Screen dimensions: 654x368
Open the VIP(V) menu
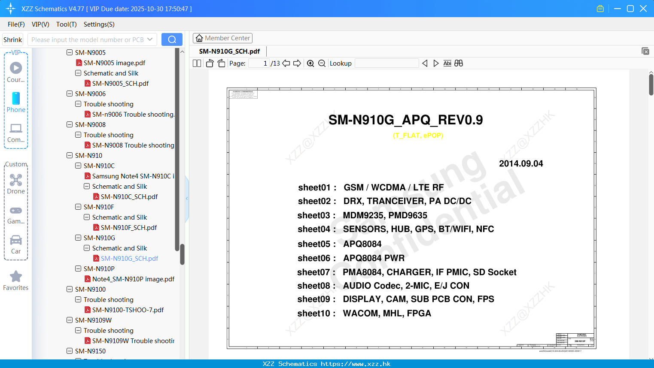pos(40,24)
